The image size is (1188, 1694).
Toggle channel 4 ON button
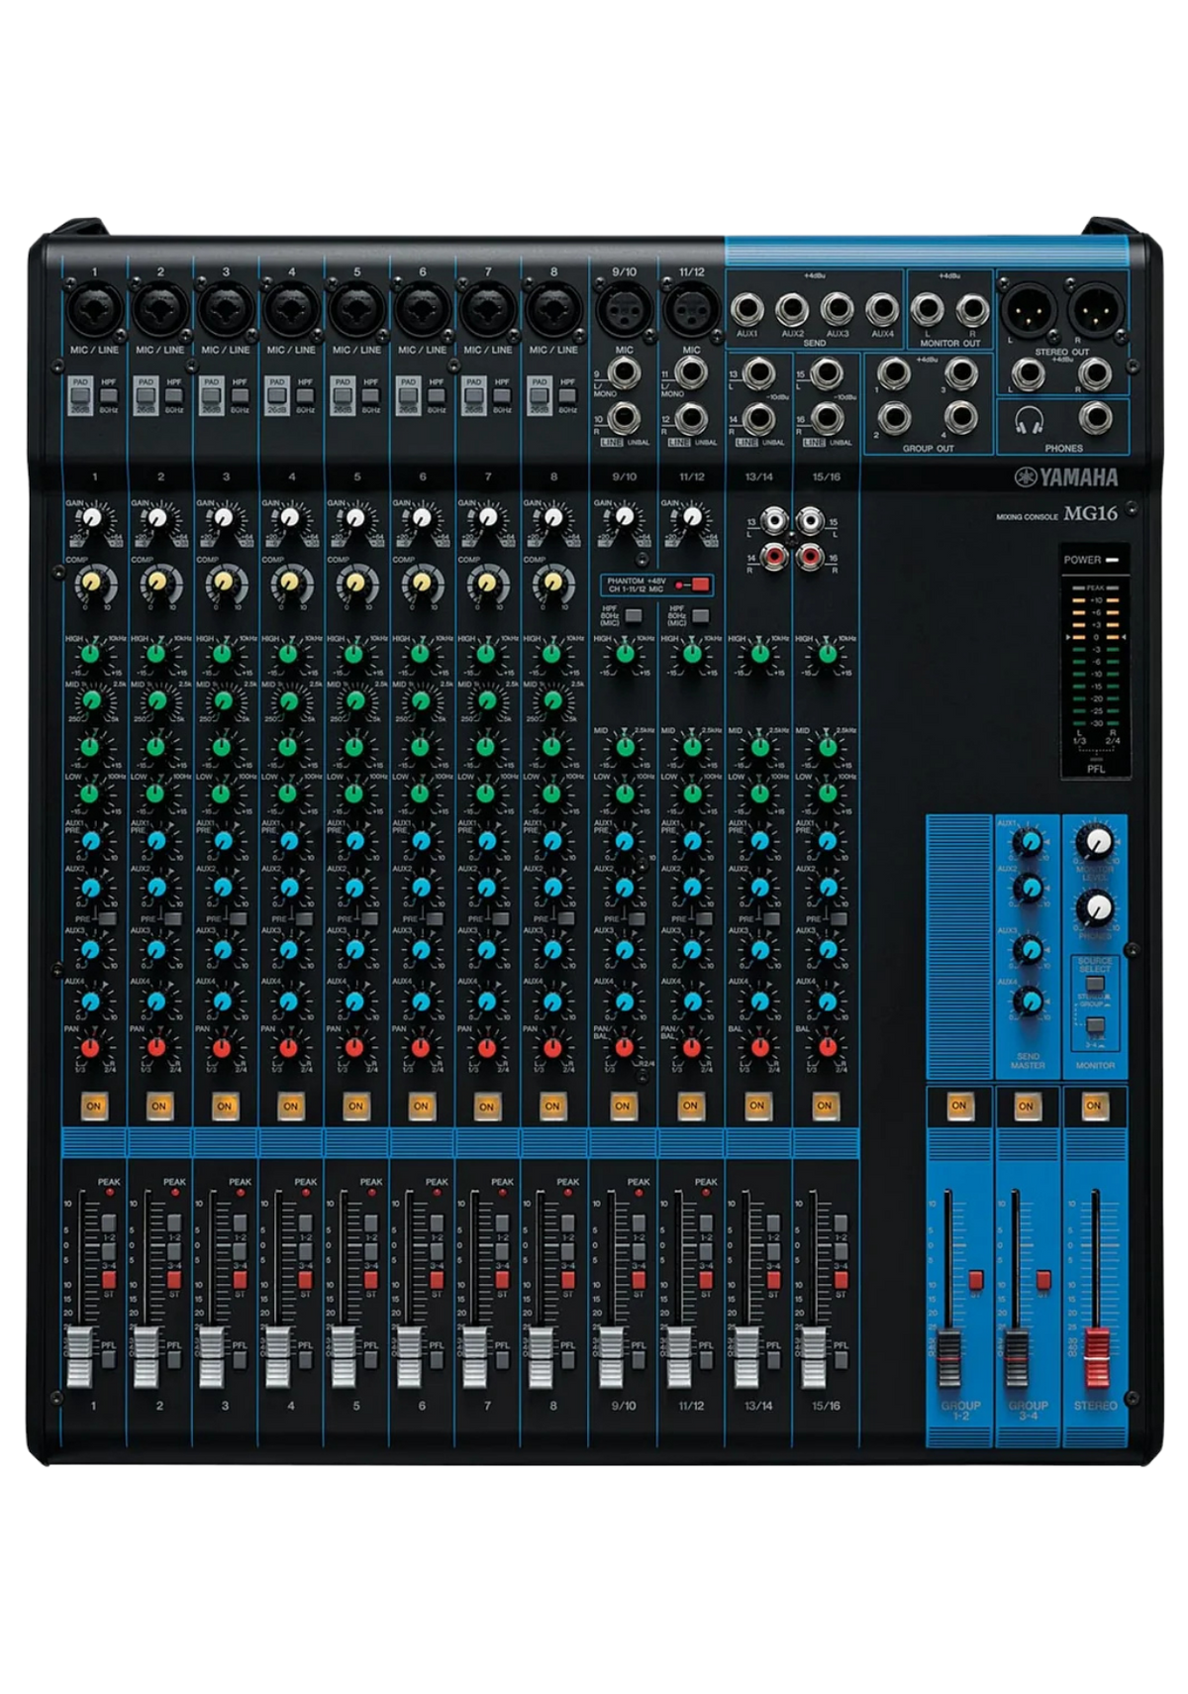(290, 1106)
